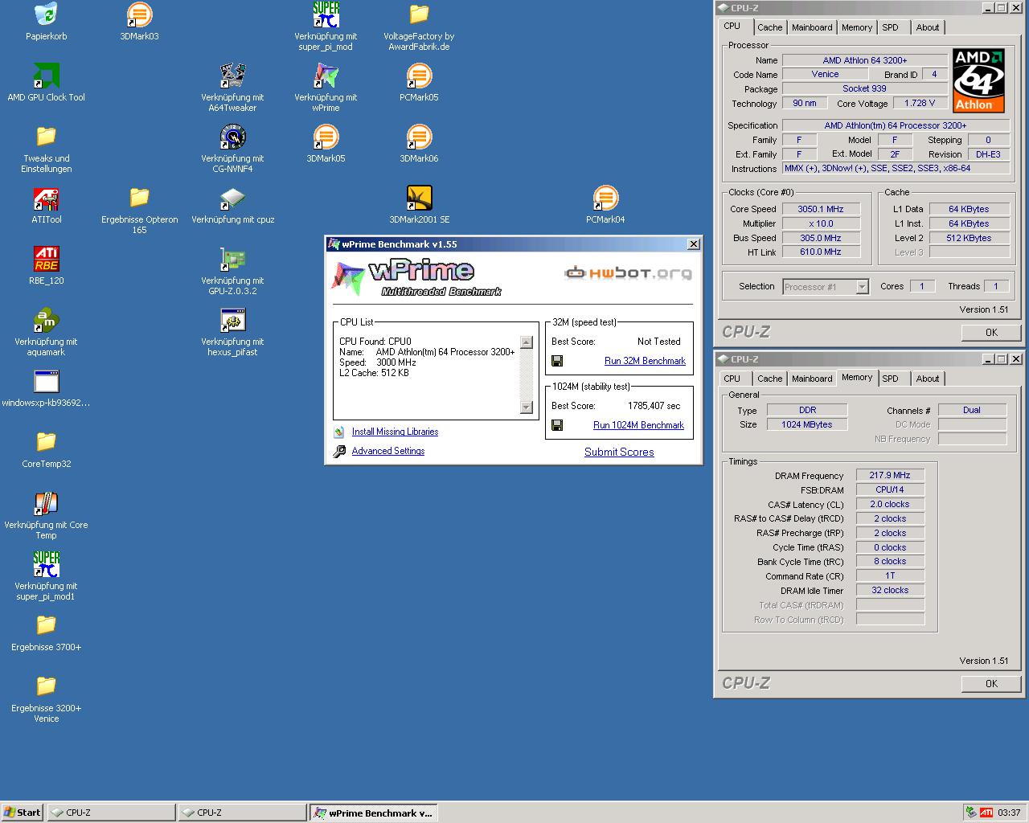Open the Advanced Settings link
Screen dimensions: 1029x823
click(388, 451)
